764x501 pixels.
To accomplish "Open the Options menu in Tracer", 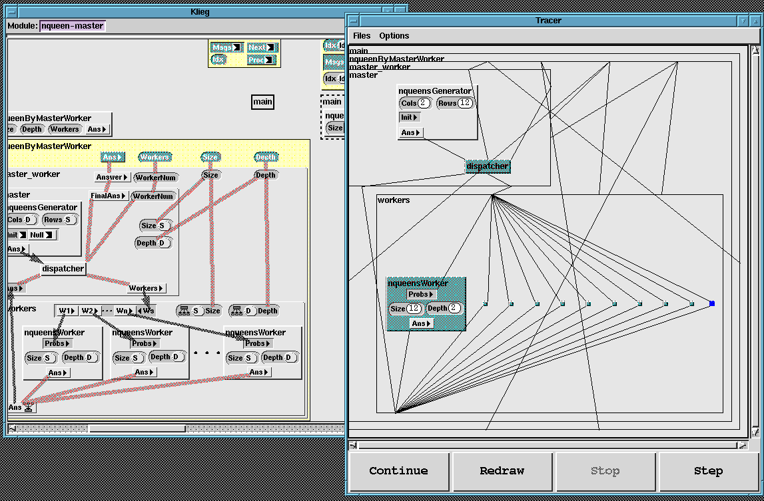I will (394, 36).
